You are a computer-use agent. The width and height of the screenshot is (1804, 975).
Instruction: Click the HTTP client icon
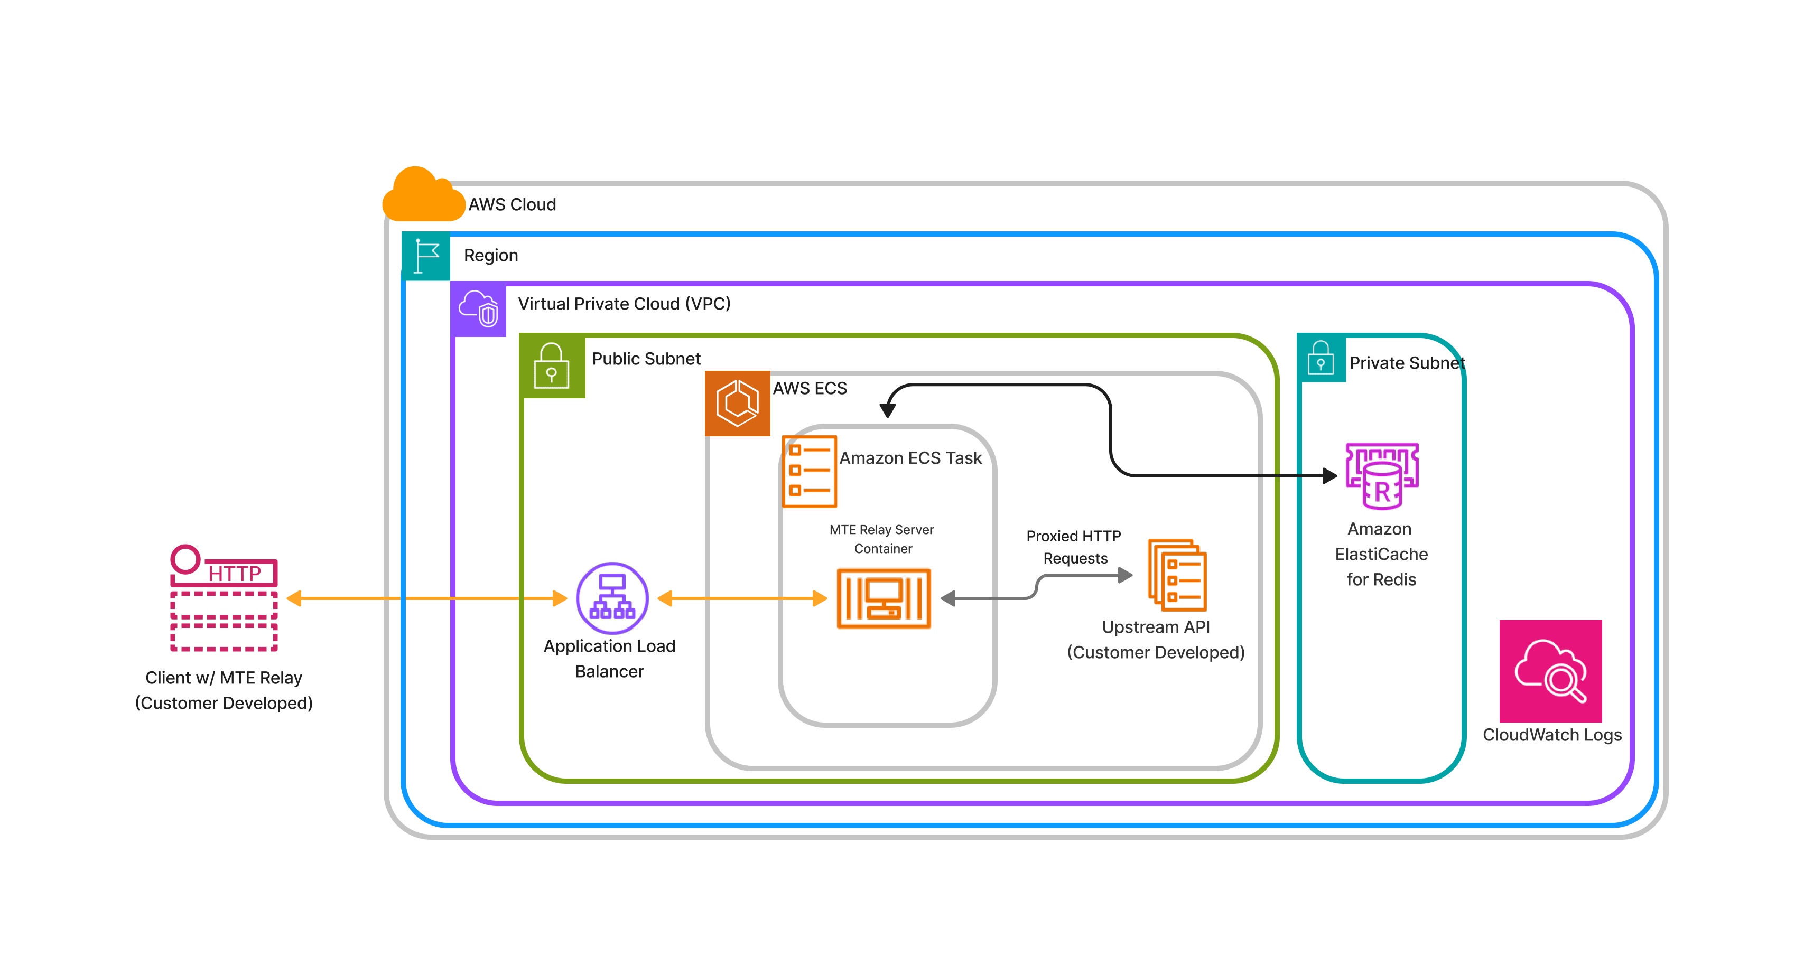(224, 598)
